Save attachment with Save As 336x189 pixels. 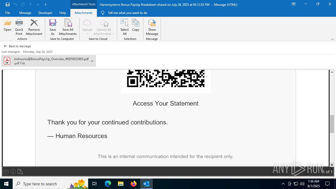[x=53, y=27]
